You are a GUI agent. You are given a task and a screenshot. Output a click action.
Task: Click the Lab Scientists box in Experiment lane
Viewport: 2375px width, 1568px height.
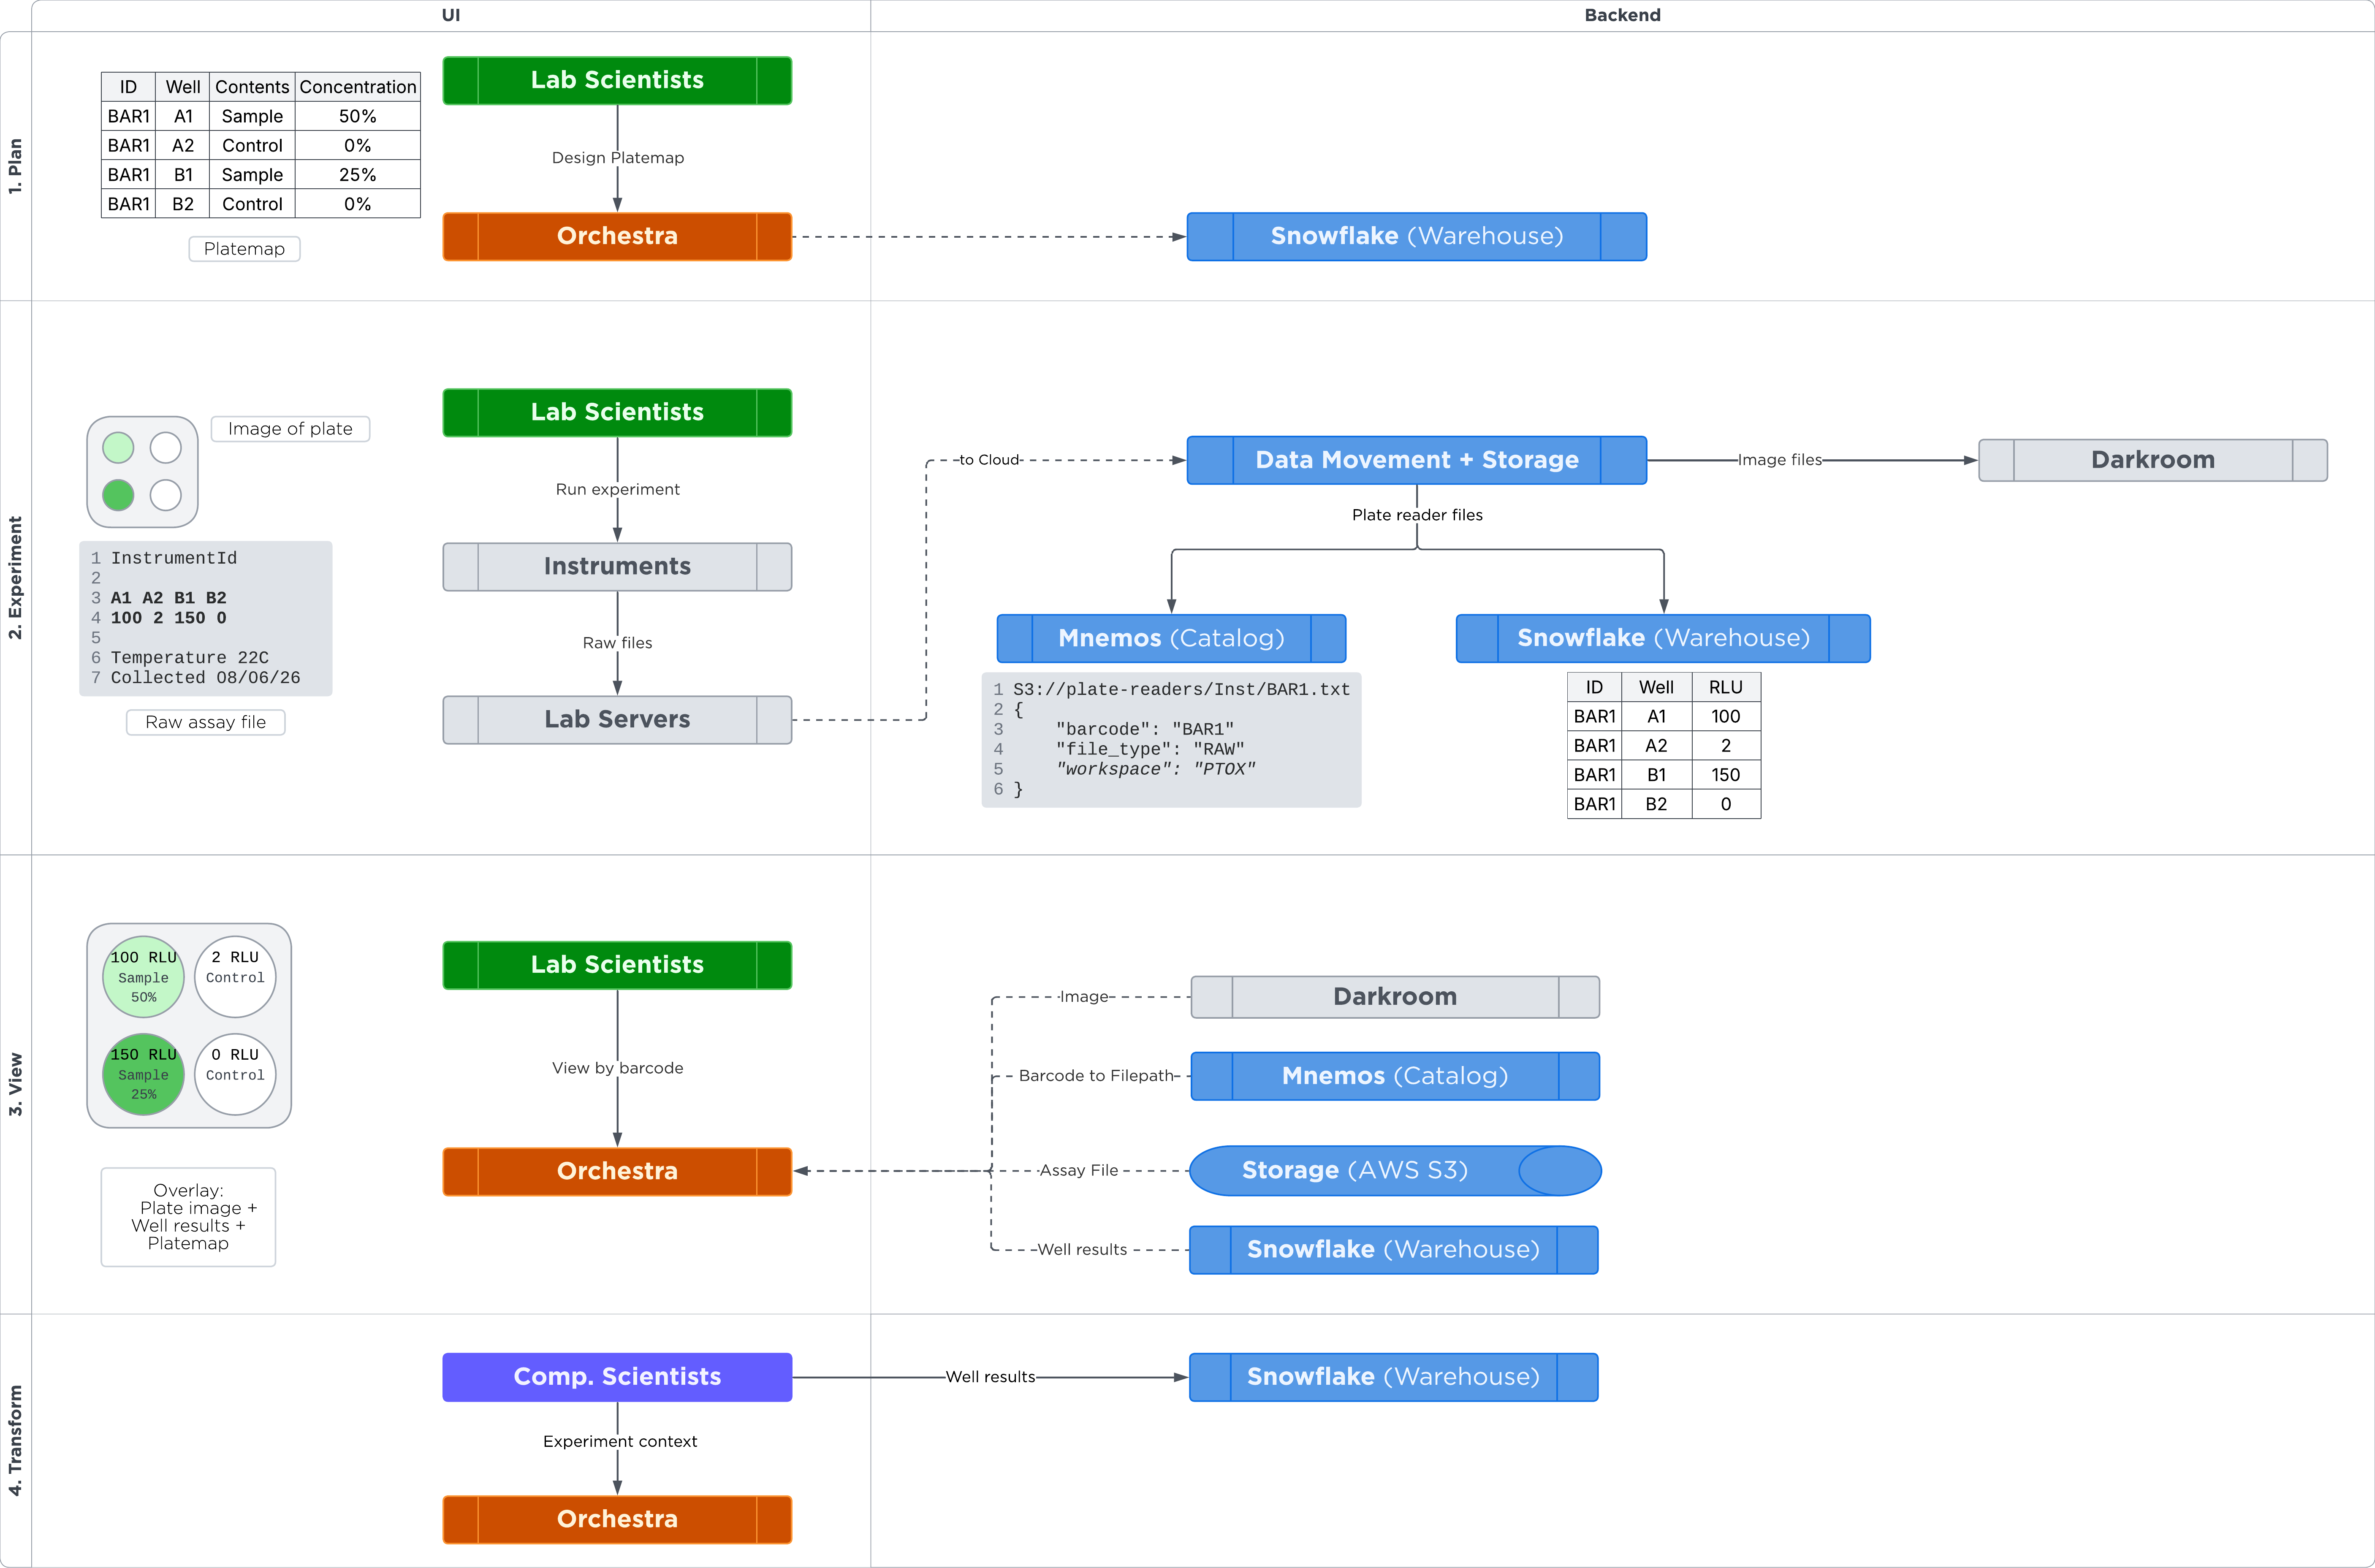617,413
